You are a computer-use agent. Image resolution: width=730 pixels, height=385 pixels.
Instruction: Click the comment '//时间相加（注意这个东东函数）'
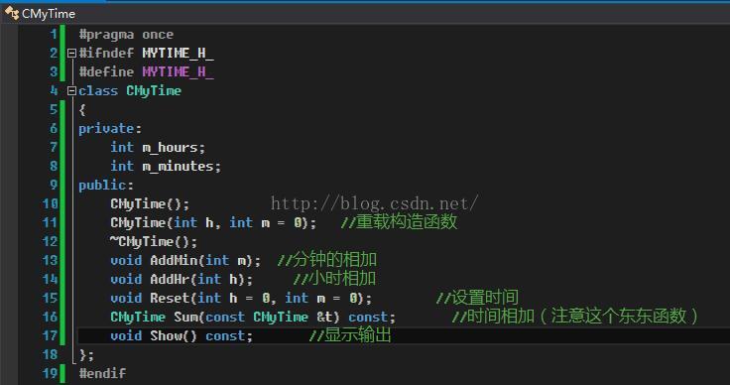pyautogui.click(x=575, y=317)
